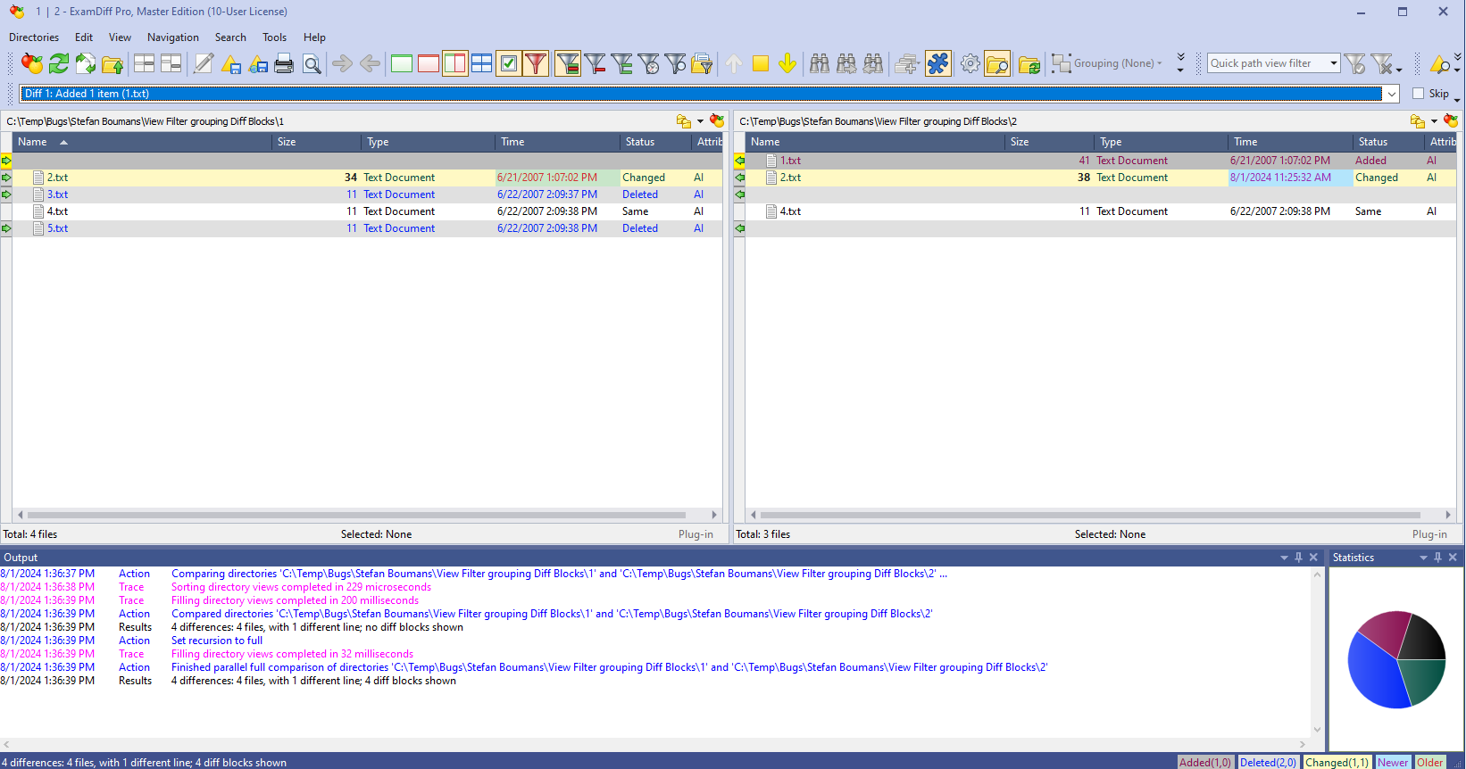Click the yellow down arrow next-difference icon

pyautogui.click(x=787, y=63)
